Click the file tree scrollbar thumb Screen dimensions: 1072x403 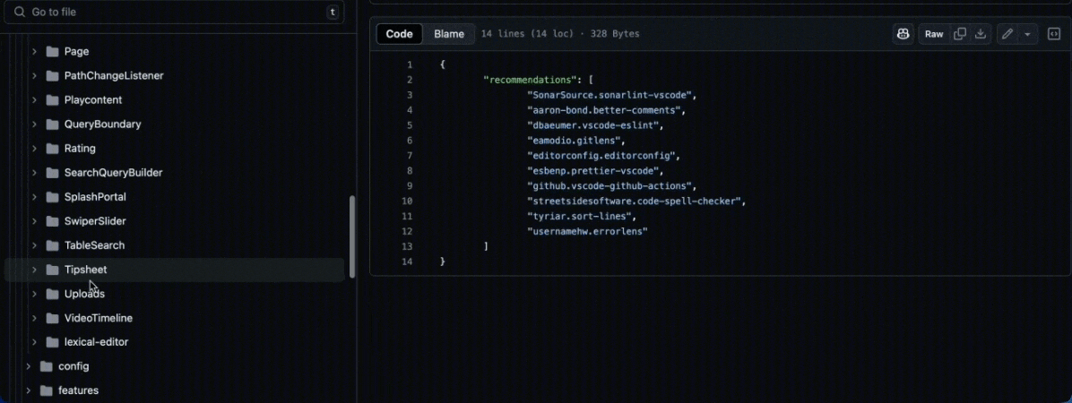coord(352,237)
